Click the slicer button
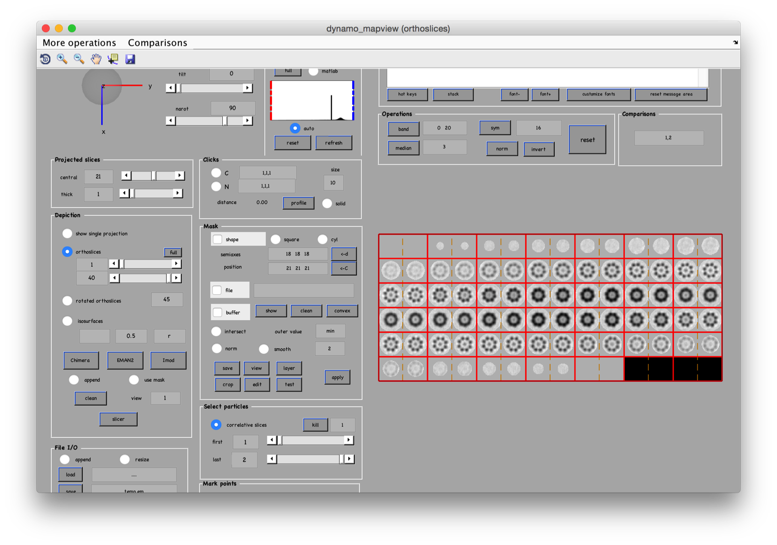777x545 pixels. pyautogui.click(x=118, y=419)
